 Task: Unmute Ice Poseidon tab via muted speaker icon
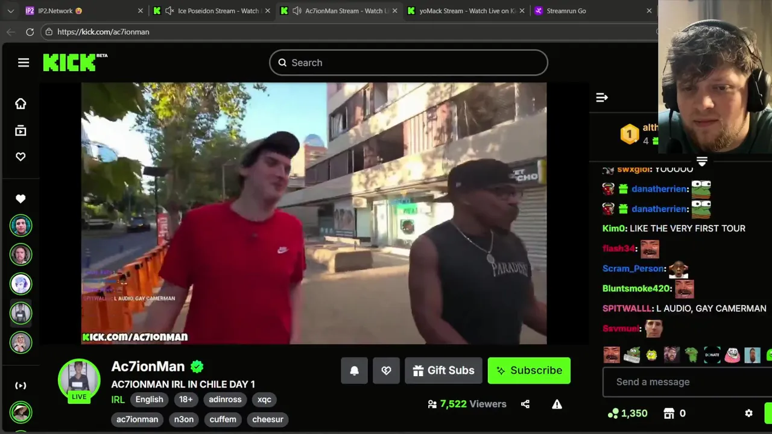(169, 11)
